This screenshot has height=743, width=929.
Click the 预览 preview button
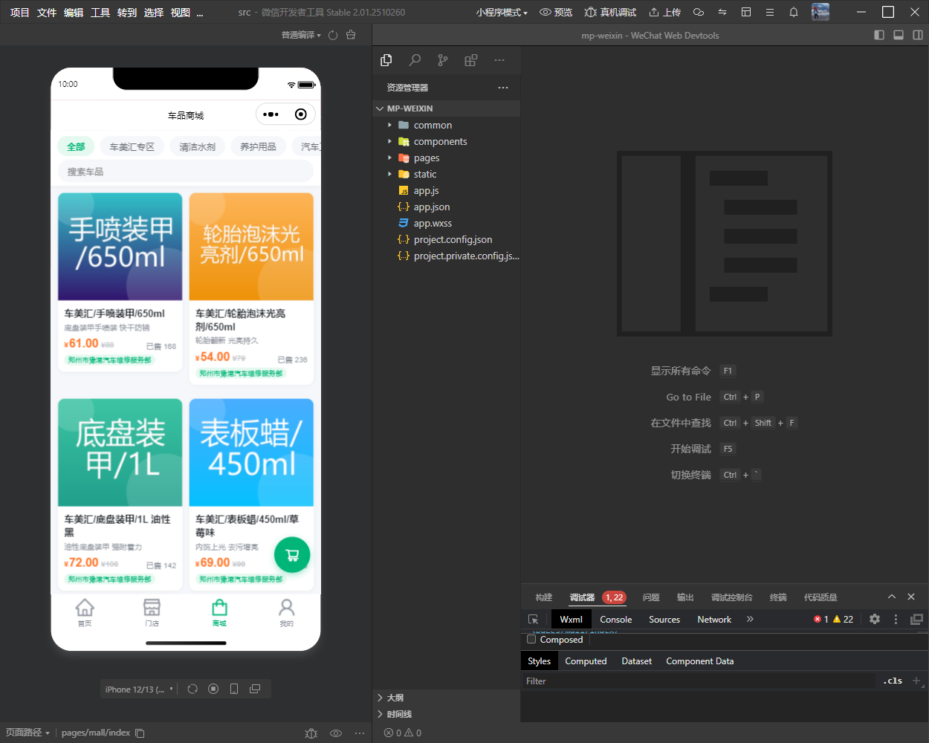point(556,12)
